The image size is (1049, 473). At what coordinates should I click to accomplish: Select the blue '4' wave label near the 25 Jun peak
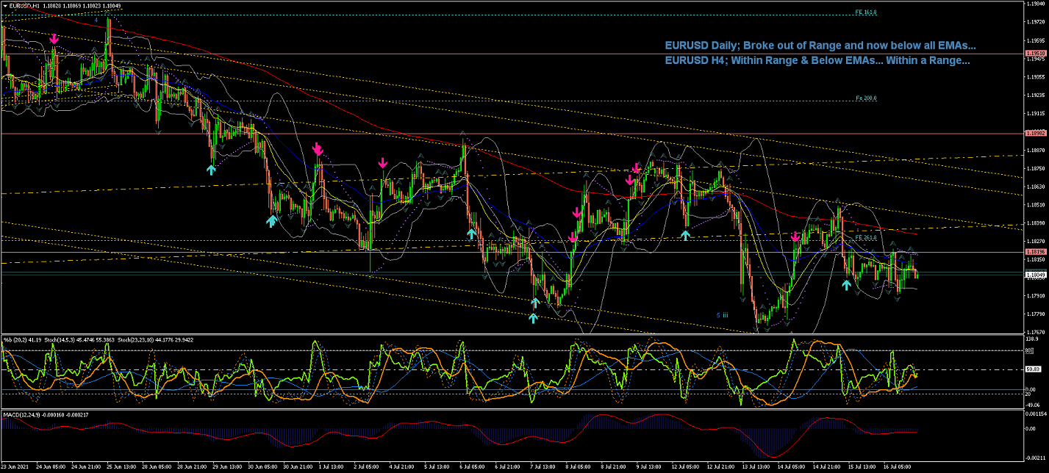coord(96,20)
